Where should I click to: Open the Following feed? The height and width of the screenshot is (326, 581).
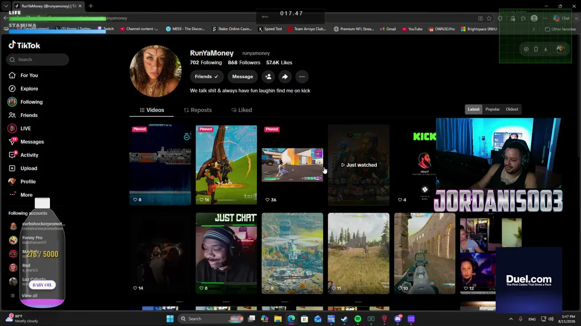click(x=31, y=102)
